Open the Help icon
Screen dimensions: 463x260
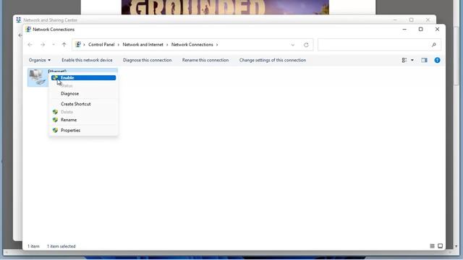point(437,60)
